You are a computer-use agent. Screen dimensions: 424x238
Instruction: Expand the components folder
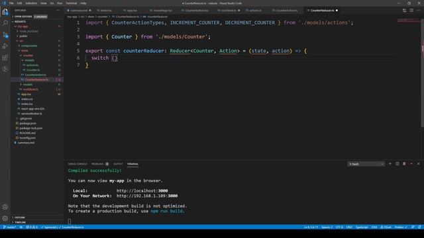click(x=29, y=46)
